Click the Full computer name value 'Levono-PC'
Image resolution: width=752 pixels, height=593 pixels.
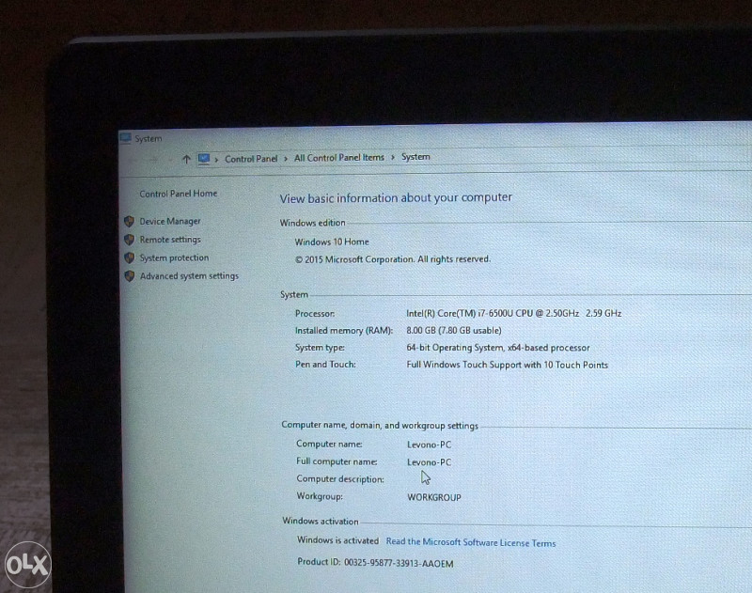click(430, 462)
